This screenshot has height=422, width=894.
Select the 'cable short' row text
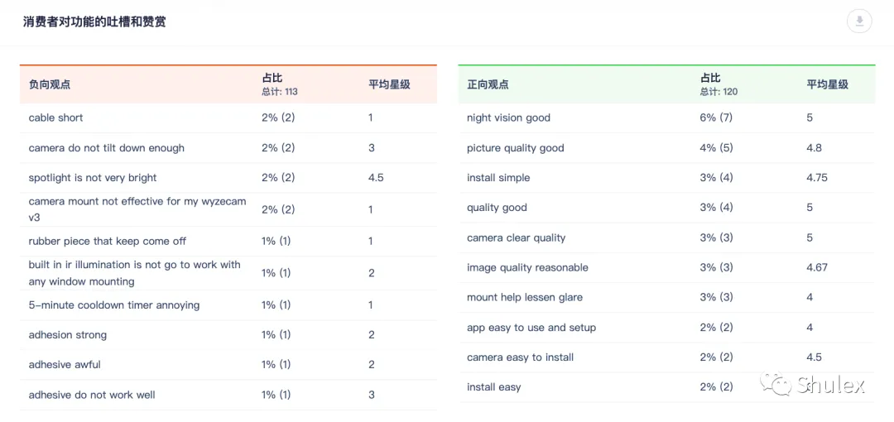56,118
